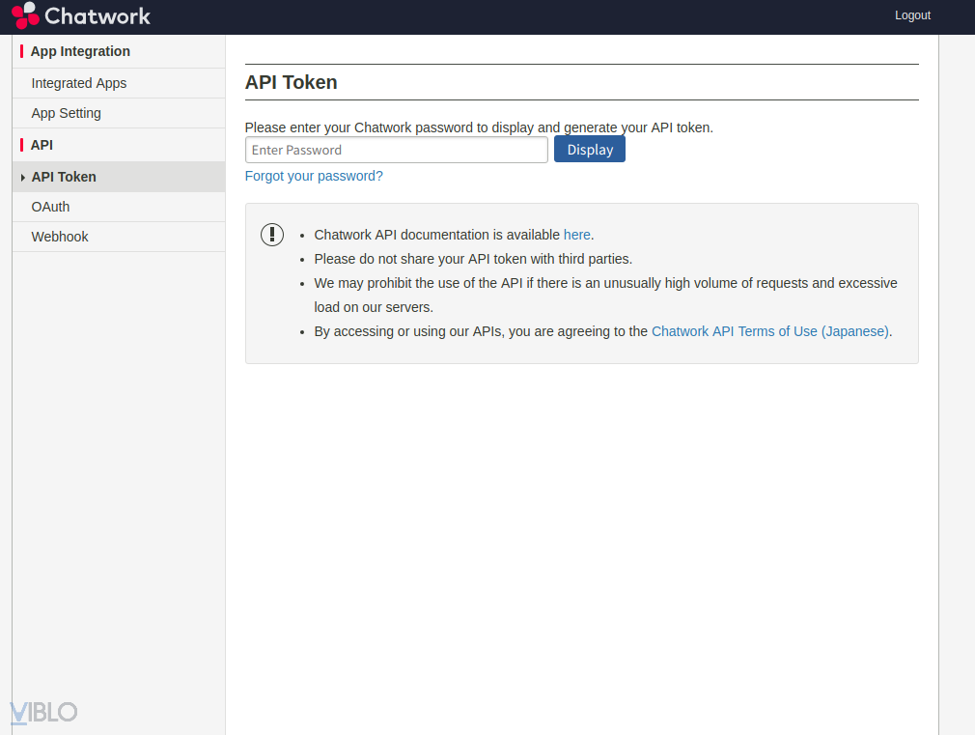Screen dimensions: 975x735
Task: Open the OAuth sidebar page
Action: click(50, 207)
